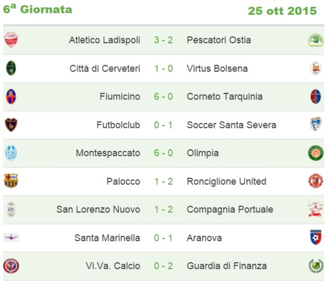
Task: Open the Fiumicino team name link
Action: (120, 97)
